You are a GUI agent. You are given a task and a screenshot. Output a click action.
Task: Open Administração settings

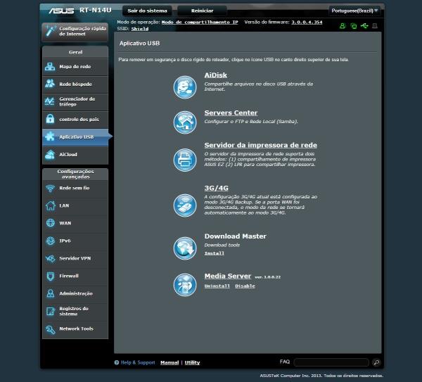point(75,293)
